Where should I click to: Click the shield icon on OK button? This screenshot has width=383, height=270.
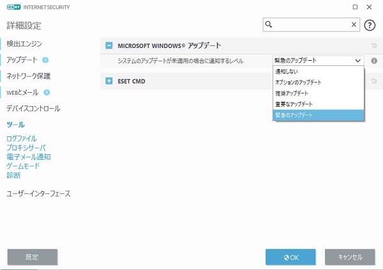[286, 257]
